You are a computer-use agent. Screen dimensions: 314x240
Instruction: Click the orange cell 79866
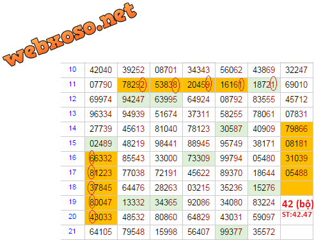click(297, 129)
